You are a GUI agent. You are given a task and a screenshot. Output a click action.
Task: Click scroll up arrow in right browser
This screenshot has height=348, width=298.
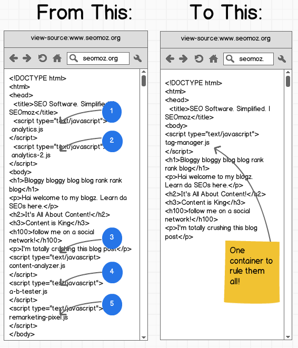coord(288,72)
